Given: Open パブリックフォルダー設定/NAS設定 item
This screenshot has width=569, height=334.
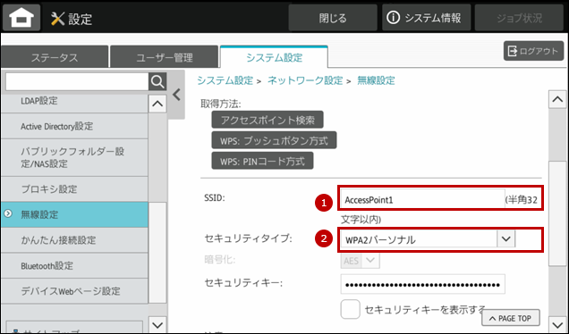Looking at the screenshot, I should coord(74,157).
